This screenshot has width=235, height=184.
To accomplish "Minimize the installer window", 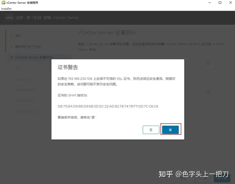I will click(x=210, y=3).
